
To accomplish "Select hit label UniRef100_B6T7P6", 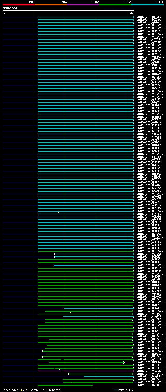I will (149, 157).
